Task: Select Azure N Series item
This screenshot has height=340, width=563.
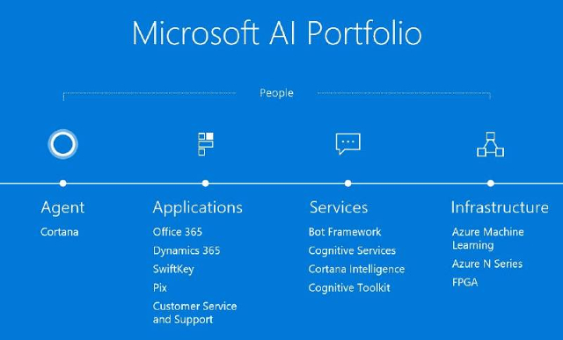Action: point(487,264)
